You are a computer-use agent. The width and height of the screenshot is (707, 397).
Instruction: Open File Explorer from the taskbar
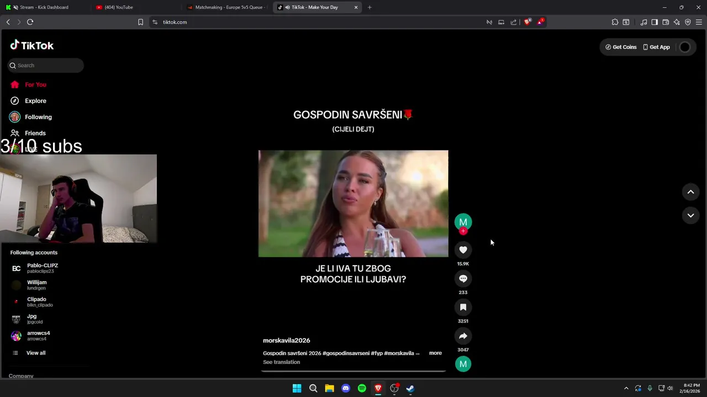pyautogui.click(x=329, y=388)
